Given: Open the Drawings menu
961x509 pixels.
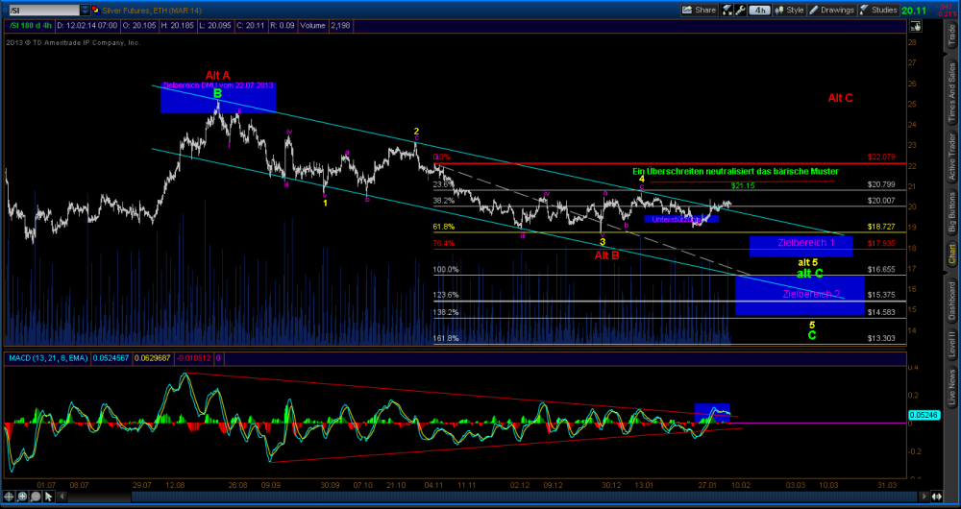Looking at the screenshot, I should click(835, 10).
